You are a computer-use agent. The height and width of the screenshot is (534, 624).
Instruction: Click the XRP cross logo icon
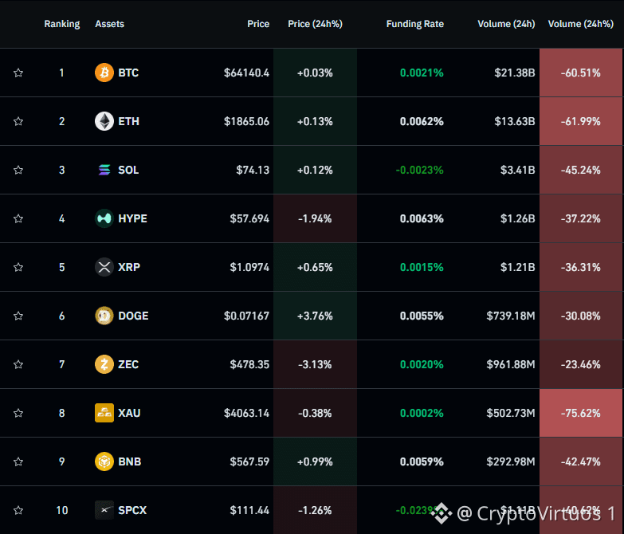point(104,267)
